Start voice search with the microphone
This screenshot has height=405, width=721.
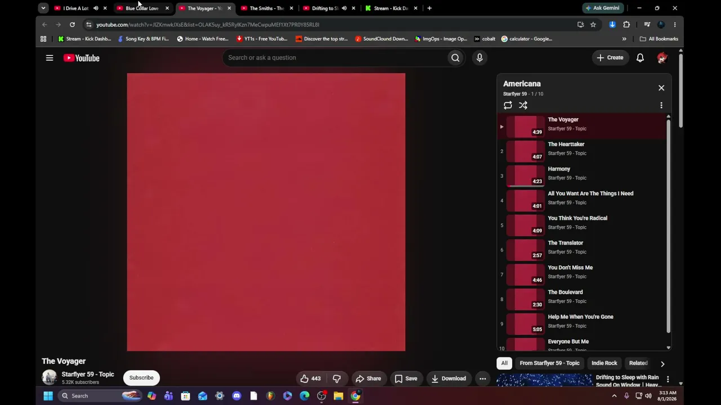coord(479,57)
